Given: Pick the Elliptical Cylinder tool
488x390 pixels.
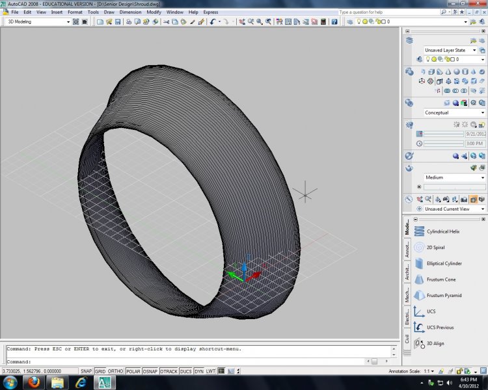Looking at the screenshot, I should pos(444,263).
